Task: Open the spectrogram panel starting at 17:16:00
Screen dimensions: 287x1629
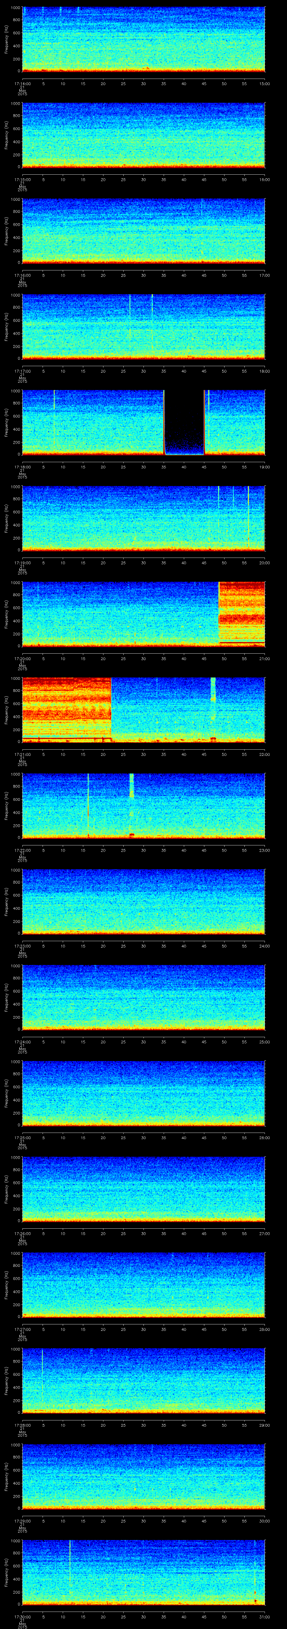Action: point(143,231)
